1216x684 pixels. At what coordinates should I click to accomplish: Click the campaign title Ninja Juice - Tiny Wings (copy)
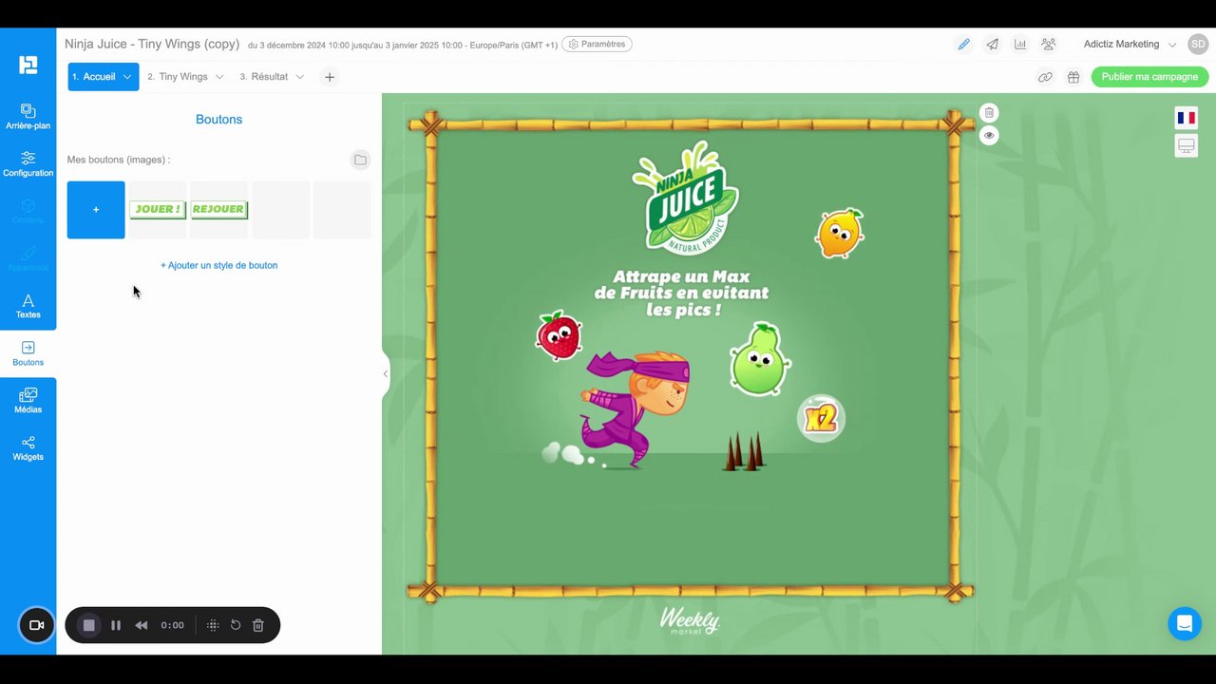152,44
